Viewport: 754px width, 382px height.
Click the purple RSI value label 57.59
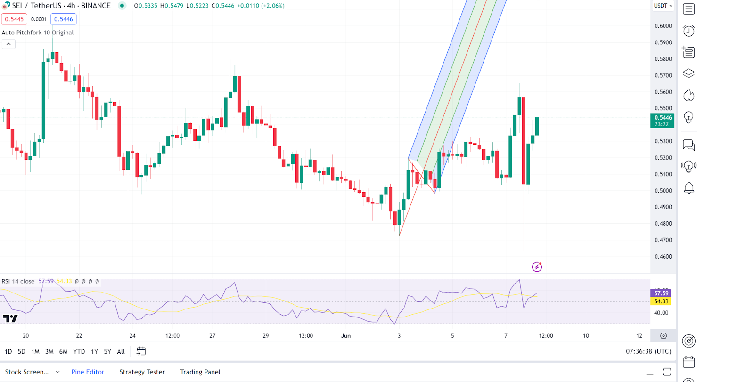point(661,293)
